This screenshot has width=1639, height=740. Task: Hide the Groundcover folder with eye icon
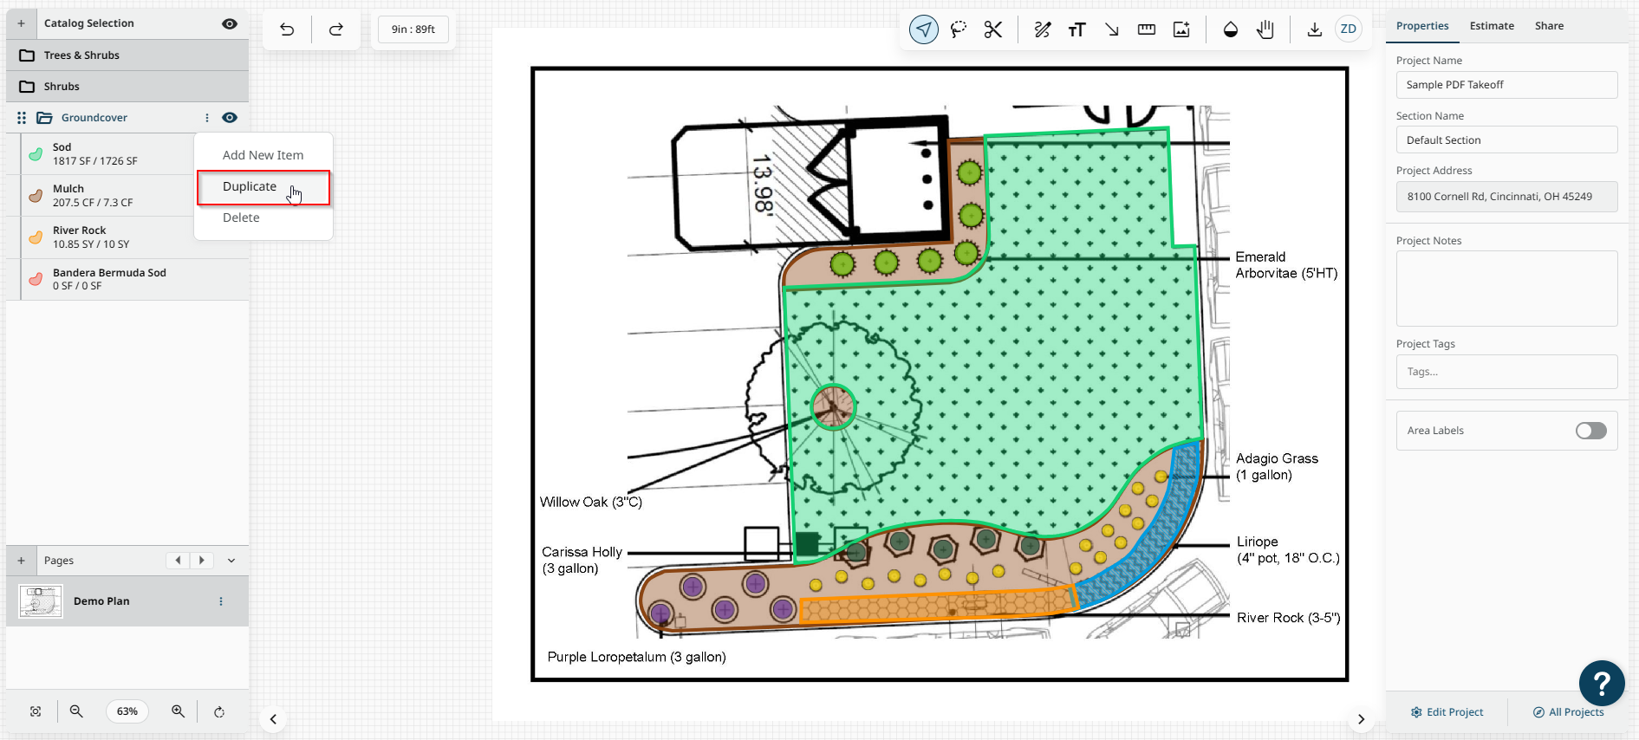230,118
